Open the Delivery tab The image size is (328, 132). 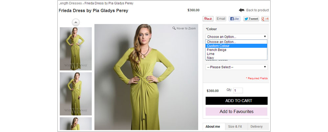click(256, 126)
